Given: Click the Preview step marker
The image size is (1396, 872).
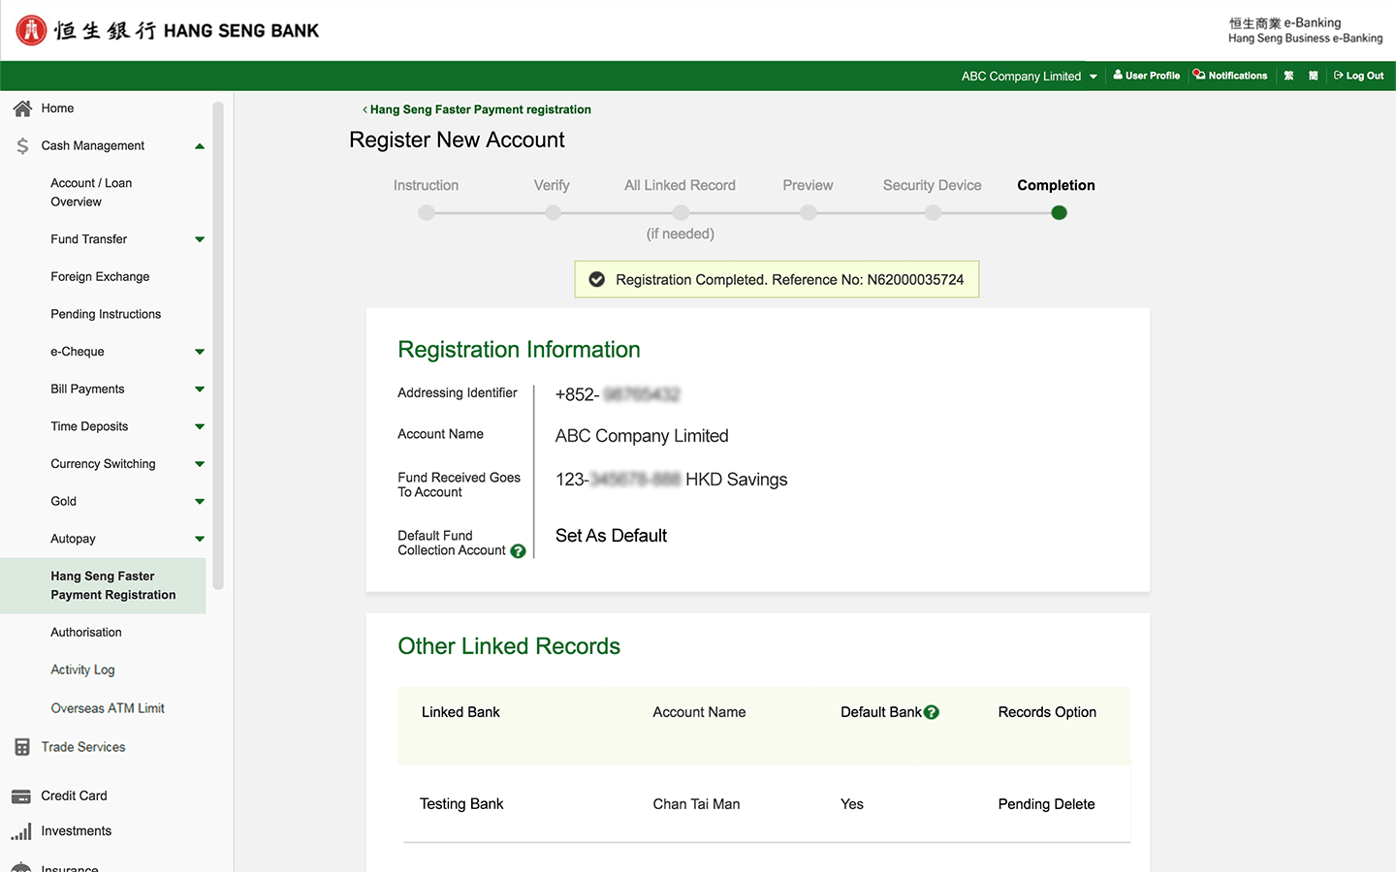Looking at the screenshot, I should pos(809,212).
